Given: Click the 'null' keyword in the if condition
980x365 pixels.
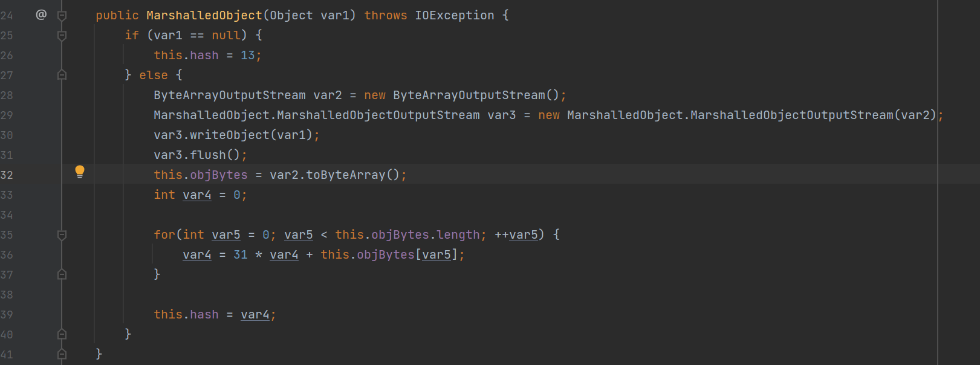Looking at the screenshot, I should pos(226,35).
